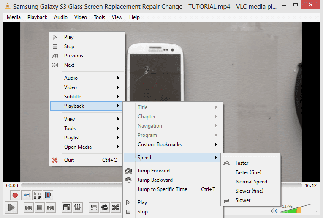Click the Previous skip-back icon in menu
Viewport: 323px width, 218px height.
point(55,56)
